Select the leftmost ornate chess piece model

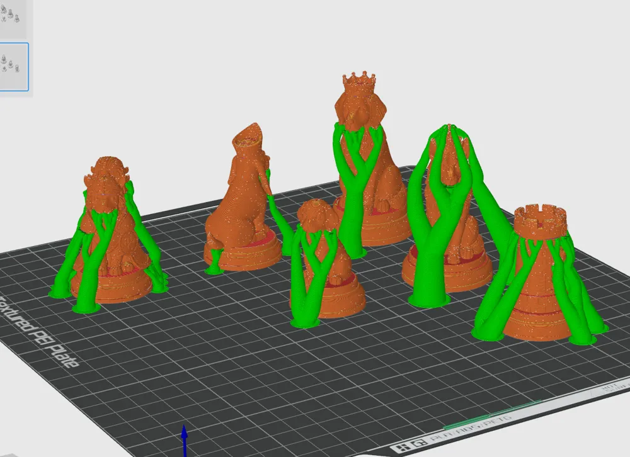[110, 231]
